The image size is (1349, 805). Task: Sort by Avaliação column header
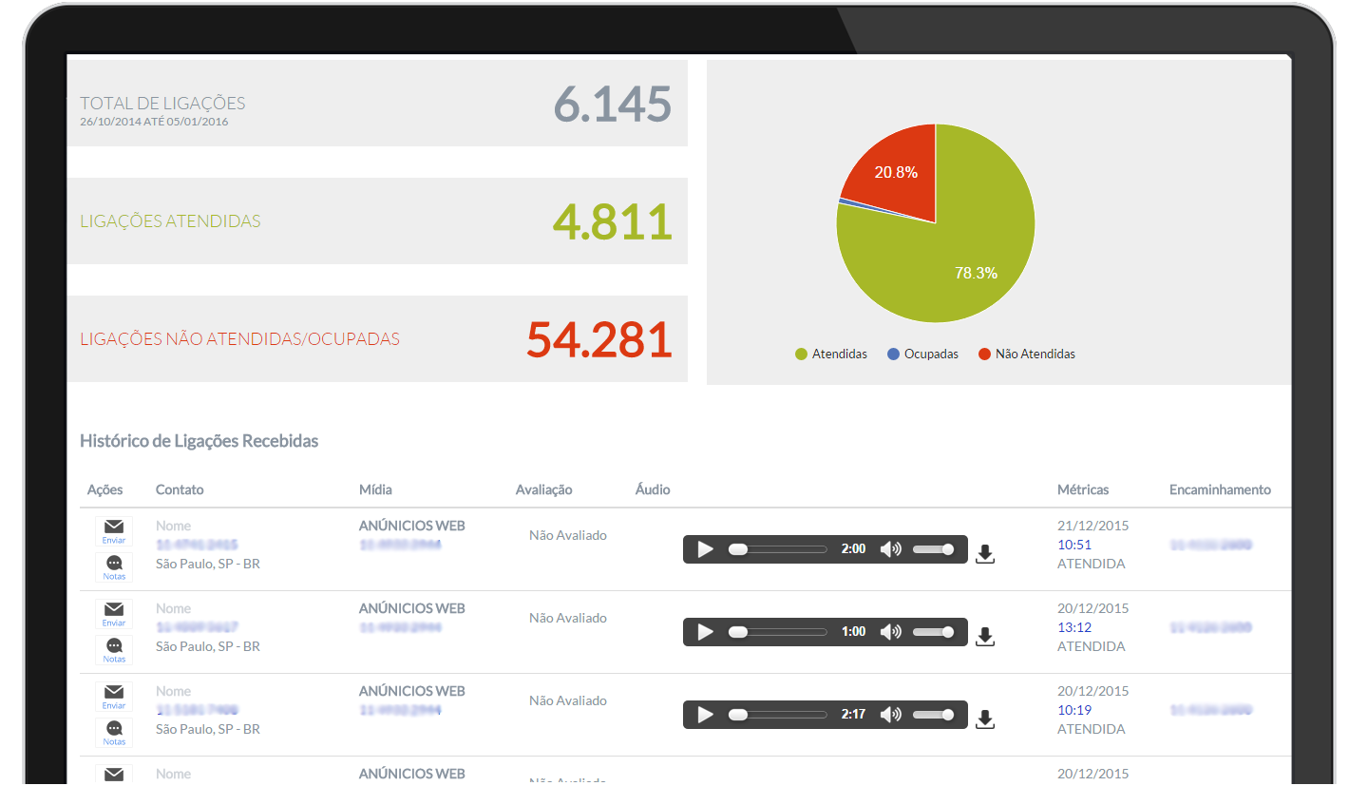tap(543, 489)
